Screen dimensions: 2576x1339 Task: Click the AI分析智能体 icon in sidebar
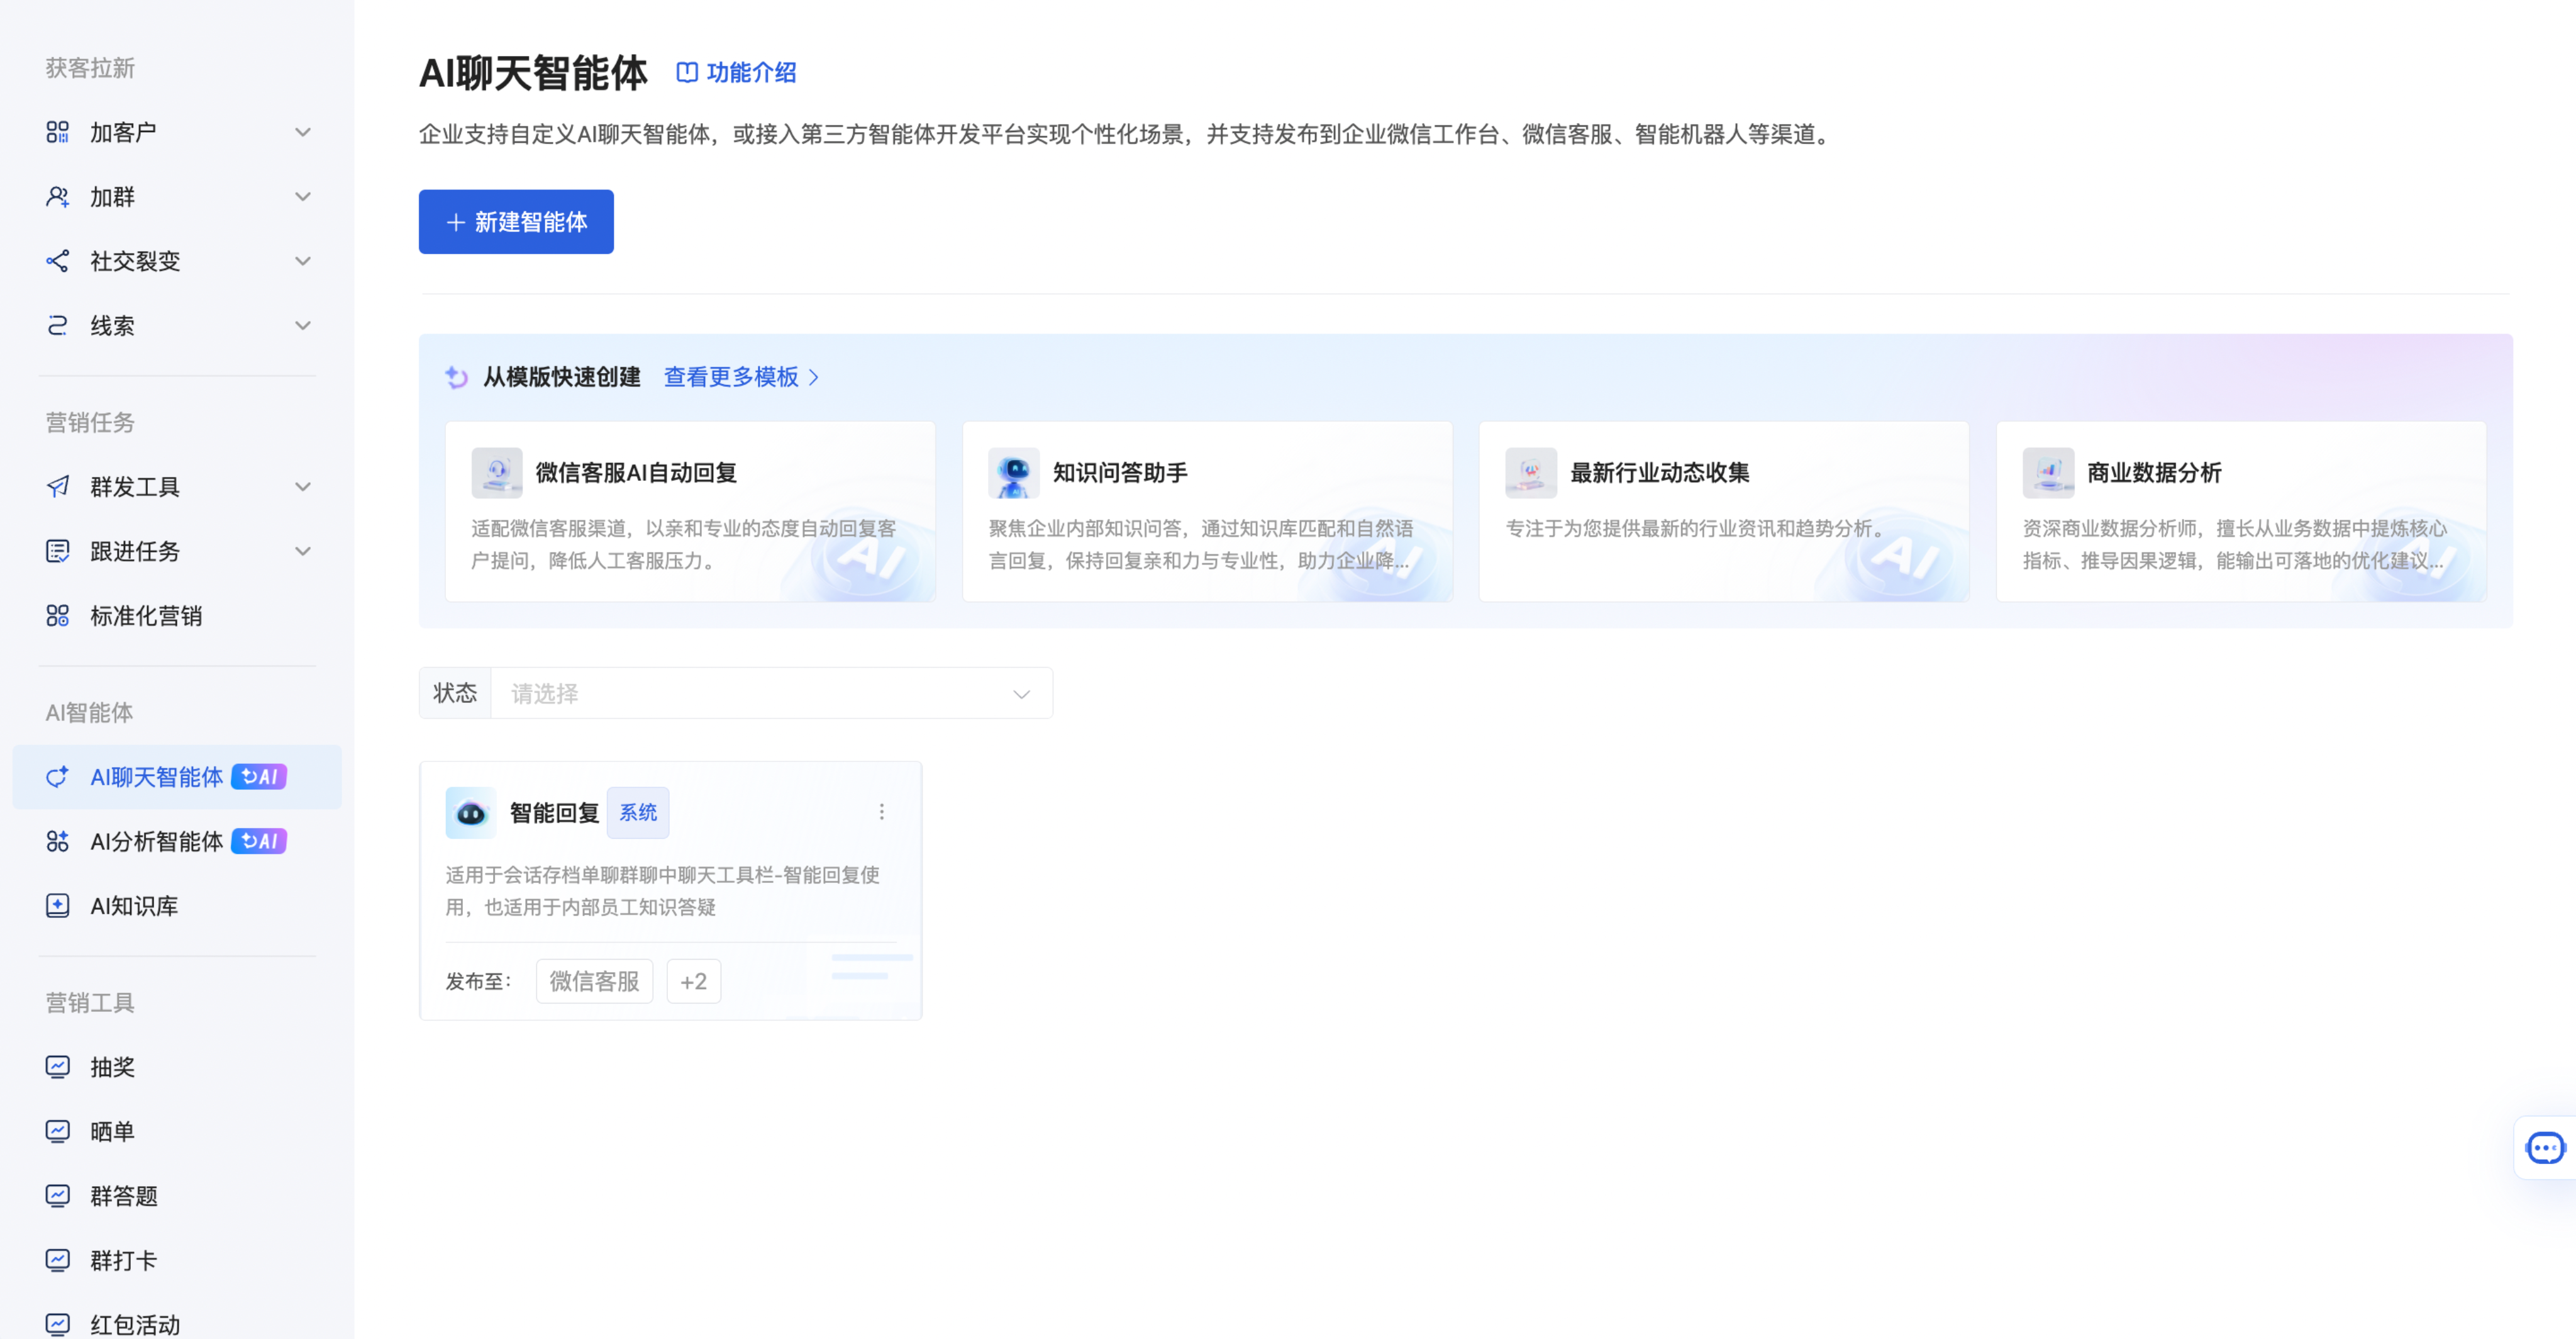[58, 842]
